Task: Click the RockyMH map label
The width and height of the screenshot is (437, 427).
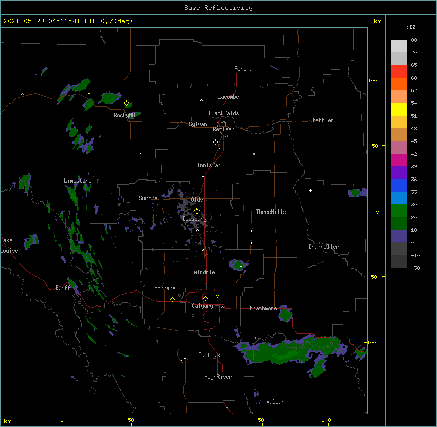Action: (124, 115)
